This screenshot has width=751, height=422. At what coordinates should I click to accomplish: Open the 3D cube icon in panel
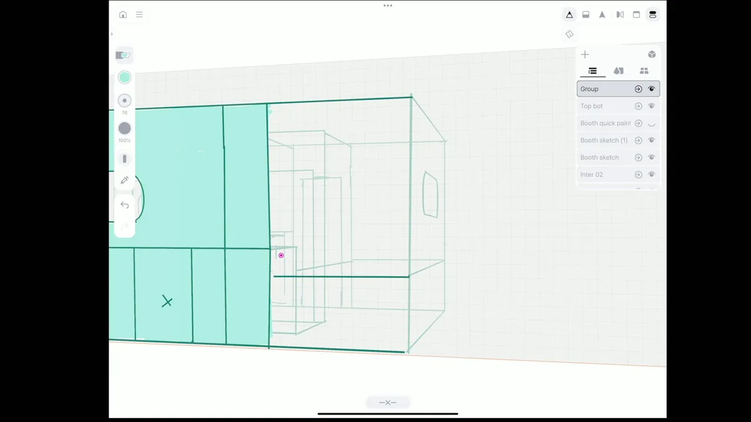coord(652,55)
